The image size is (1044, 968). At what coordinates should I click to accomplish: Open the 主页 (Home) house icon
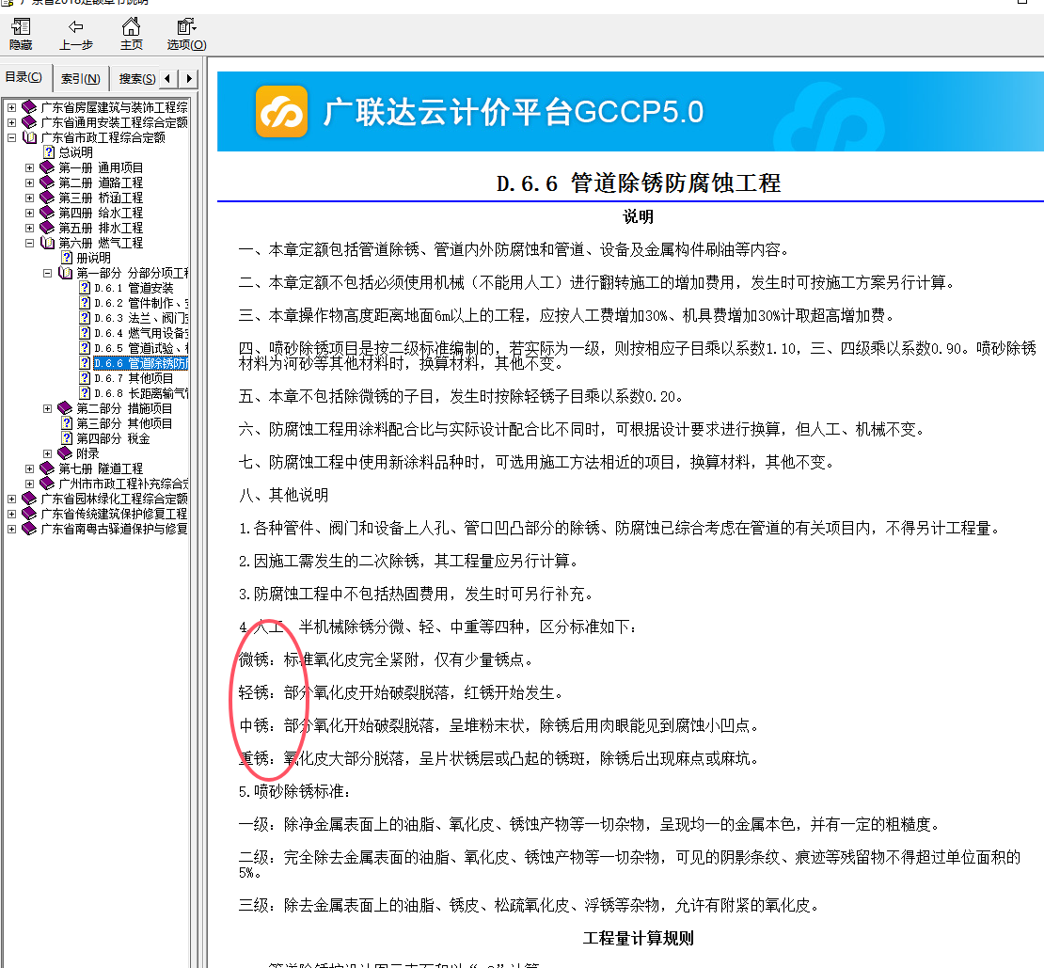tap(131, 26)
